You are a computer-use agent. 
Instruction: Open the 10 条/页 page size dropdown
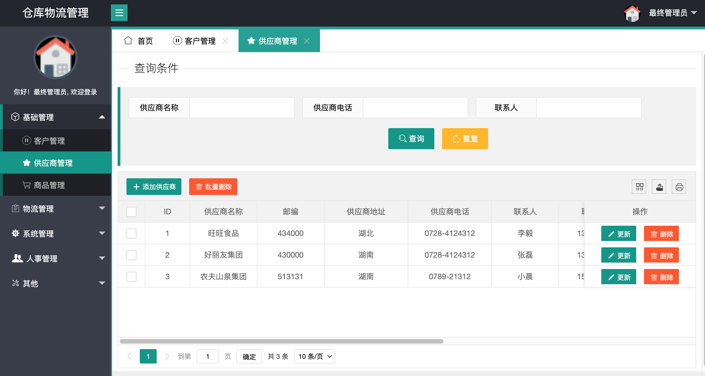pos(314,356)
